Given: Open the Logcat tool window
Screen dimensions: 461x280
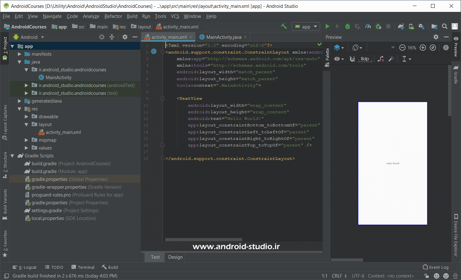Looking at the screenshot, I should pos(24,267).
